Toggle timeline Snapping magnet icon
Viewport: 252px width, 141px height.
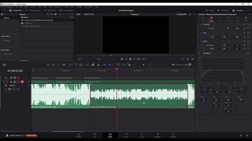(88, 65)
